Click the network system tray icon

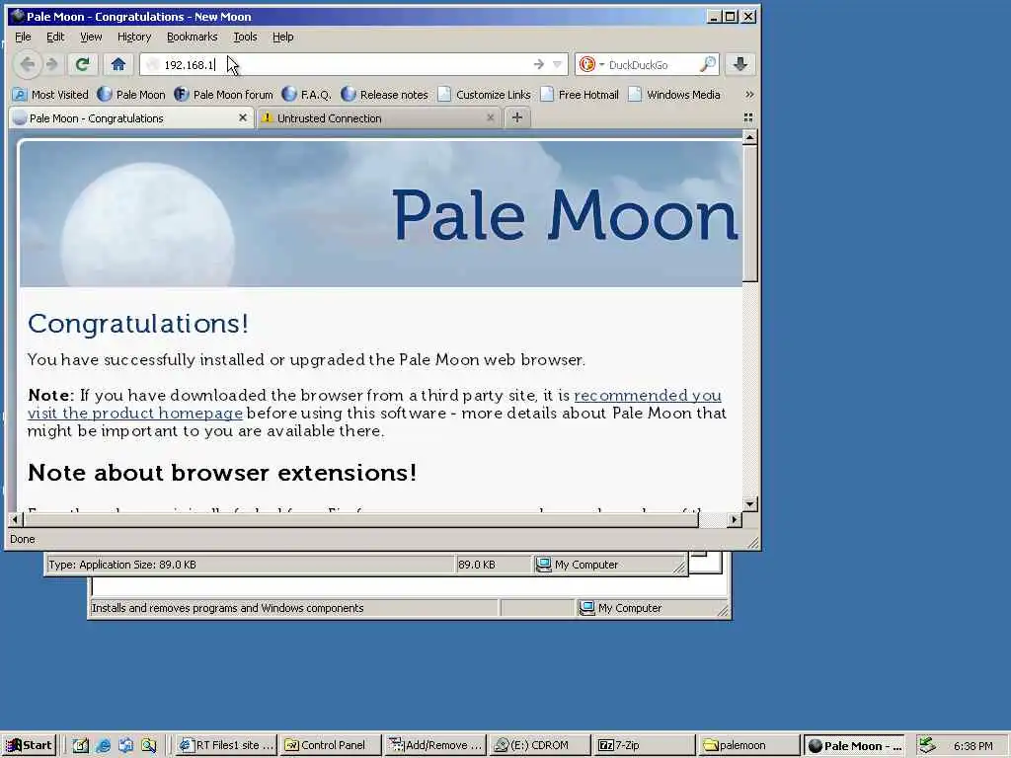pos(926,745)
